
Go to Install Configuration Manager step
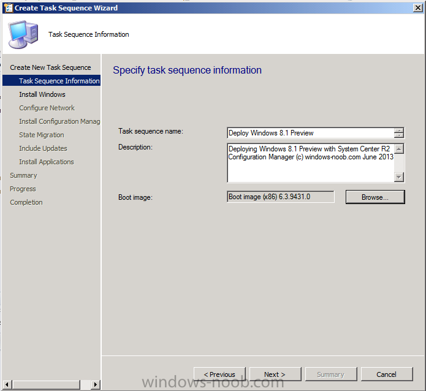tap(59, 121)
